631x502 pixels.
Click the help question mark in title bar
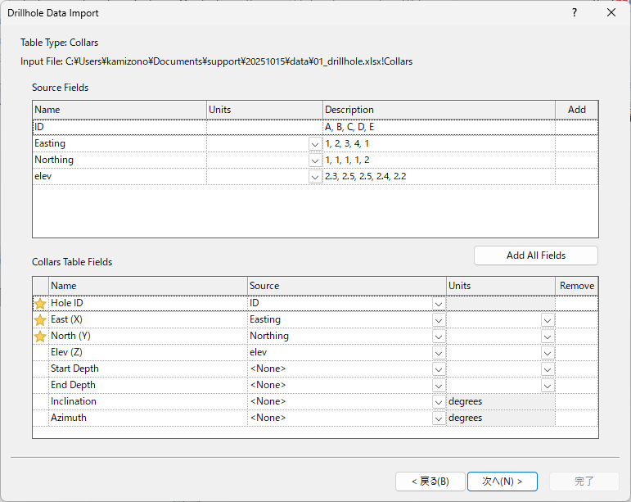tap(575, 13)
